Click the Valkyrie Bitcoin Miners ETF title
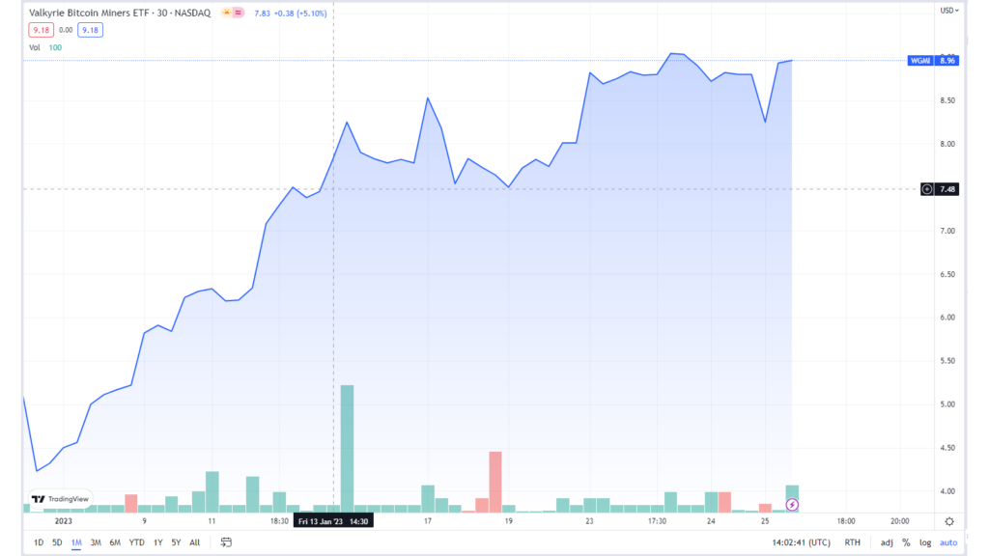 [120, 13]
